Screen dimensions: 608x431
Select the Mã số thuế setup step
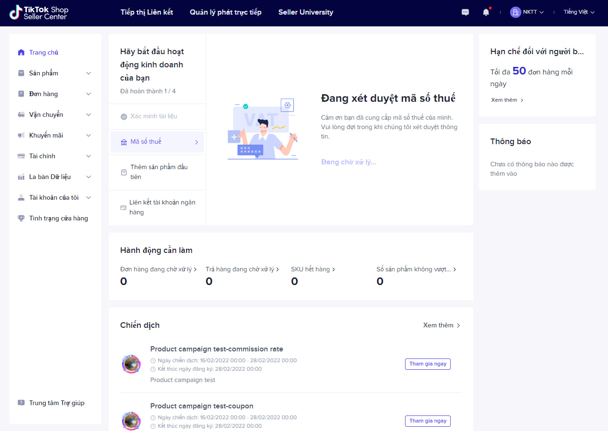[157, 142]
